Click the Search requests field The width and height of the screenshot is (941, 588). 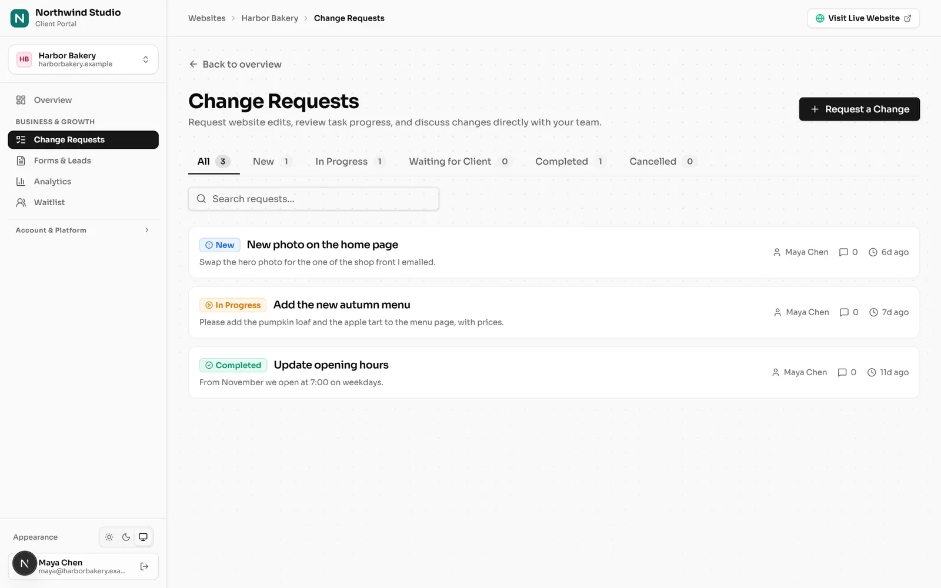pos(313,199)
